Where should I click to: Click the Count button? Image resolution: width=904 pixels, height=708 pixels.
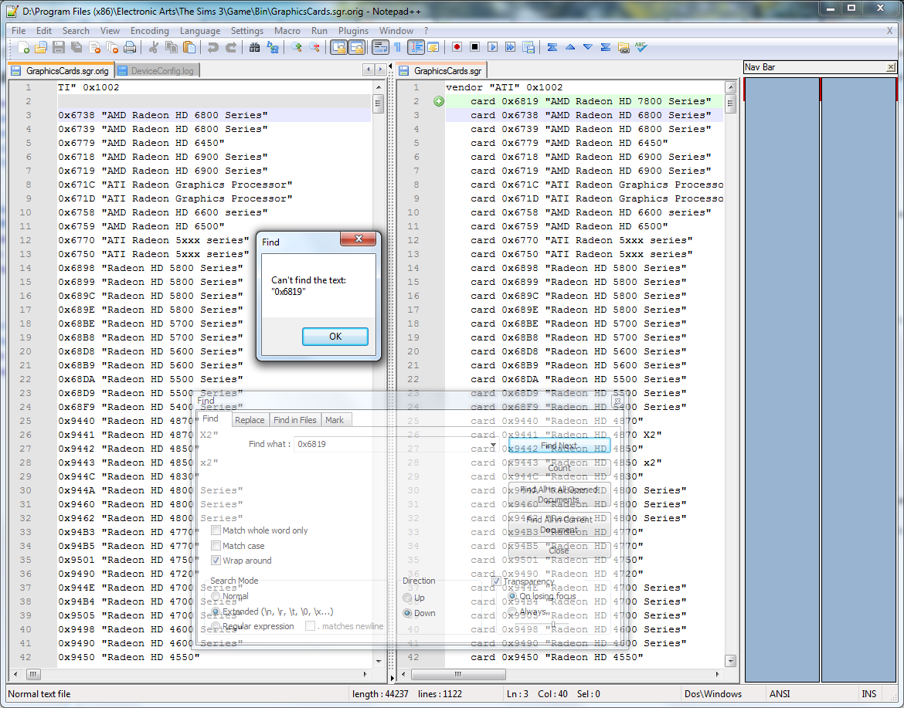(559, 468)
